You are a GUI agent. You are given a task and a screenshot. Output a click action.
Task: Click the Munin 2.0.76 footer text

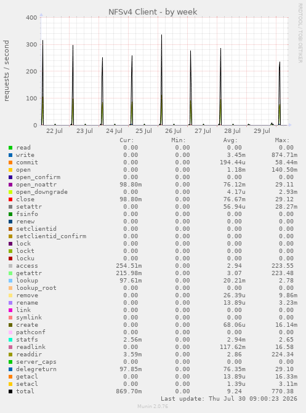coord(153,406)
